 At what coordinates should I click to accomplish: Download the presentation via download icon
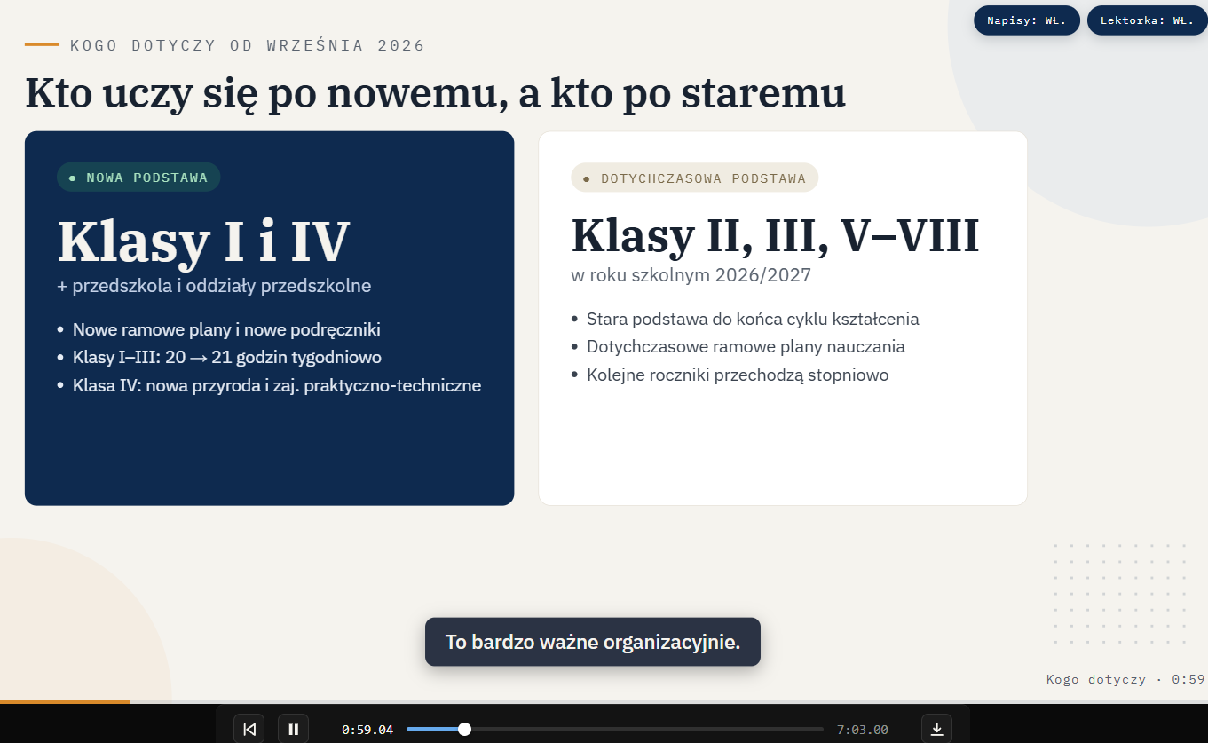point(936,729)
